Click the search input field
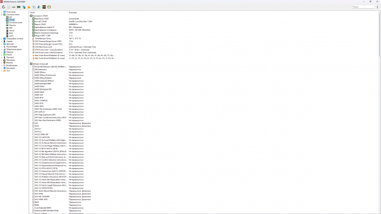This screenshot has width=381, height=214. (x=362, y=7)
